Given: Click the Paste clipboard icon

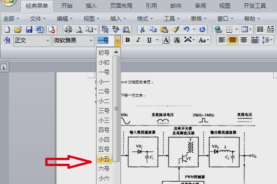Looking at the screenshot, I should click(x=164, y=29).
